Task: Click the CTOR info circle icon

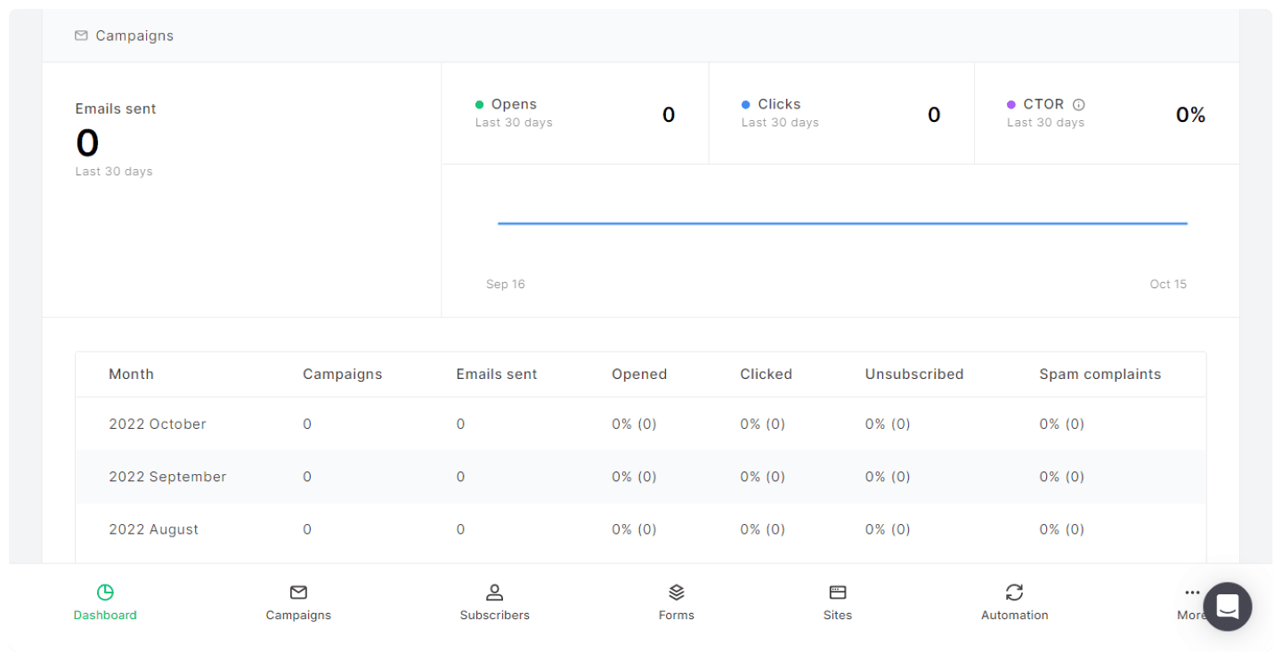Action: pyautogui.click(x=1079, y=104)
